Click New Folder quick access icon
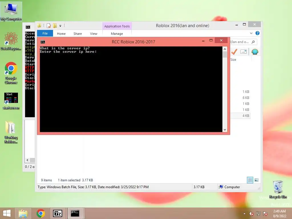The width and height of the screenshot is (292, 219). (55, 26)
